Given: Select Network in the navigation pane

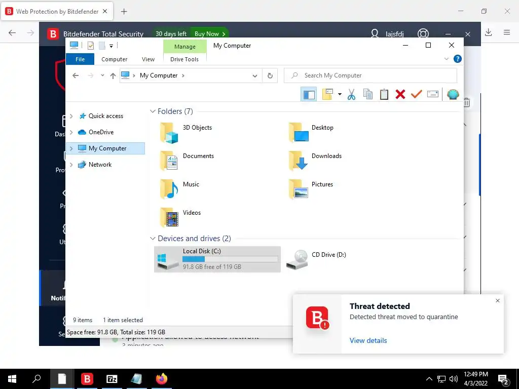Looking at the screenshot, I should coord(100,165).
